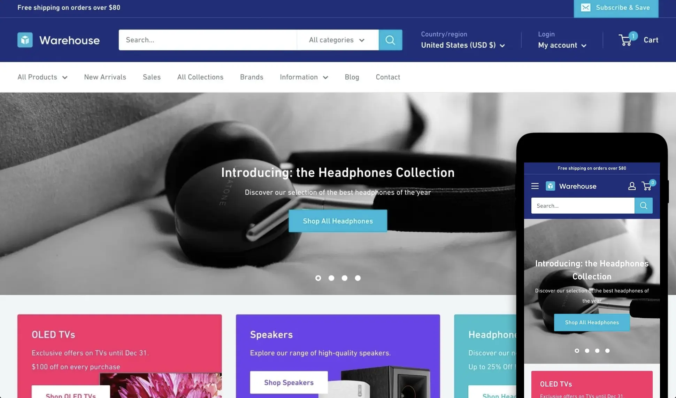Select the third slideshow dot indicator
The width and height of the screenshot is (676, 398).
point(344,277)
